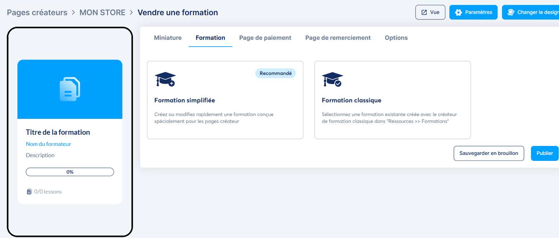This screenshot has width=559, height=238.
Task: Click Sauvegarder en brouillon button
Action: pos(489,153)
